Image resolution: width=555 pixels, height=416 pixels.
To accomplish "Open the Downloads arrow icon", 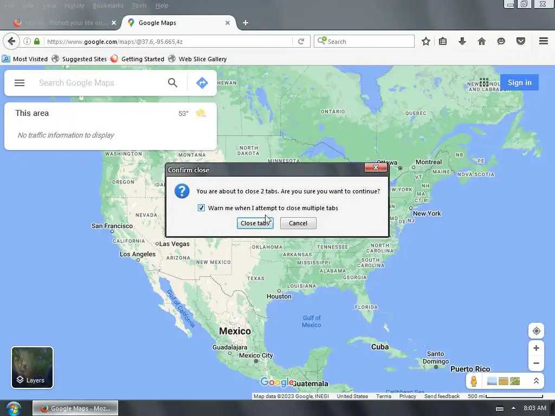I will coord(462,41).
